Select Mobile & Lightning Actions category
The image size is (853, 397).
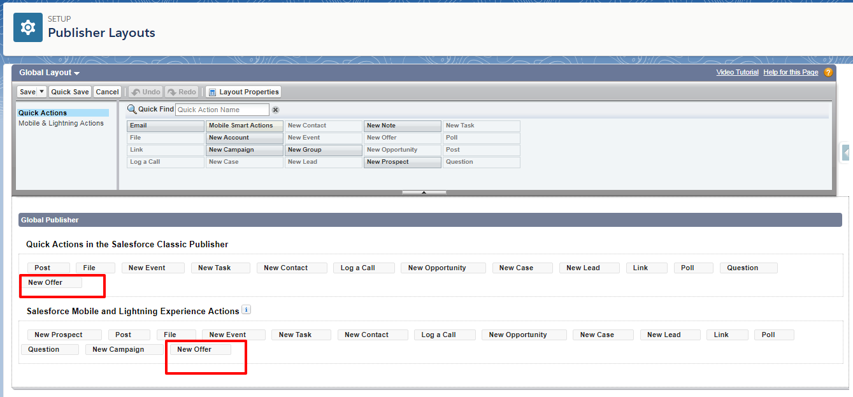pos(61,123)
